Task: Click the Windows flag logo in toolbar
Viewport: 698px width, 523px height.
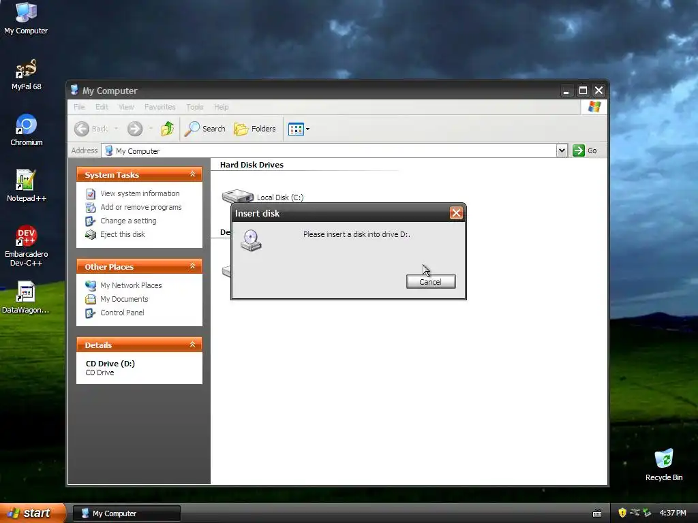Action: pos(594,107)
